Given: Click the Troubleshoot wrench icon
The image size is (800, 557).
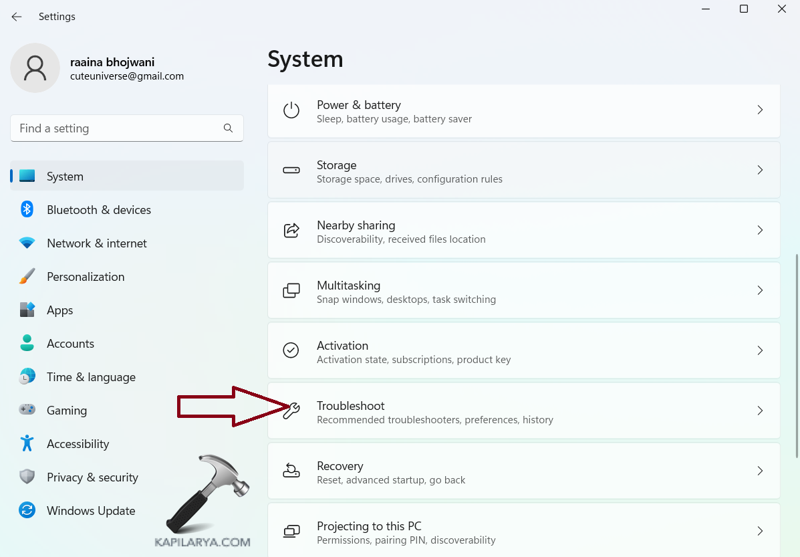Looking at the screenshot, I should (291, 411).
